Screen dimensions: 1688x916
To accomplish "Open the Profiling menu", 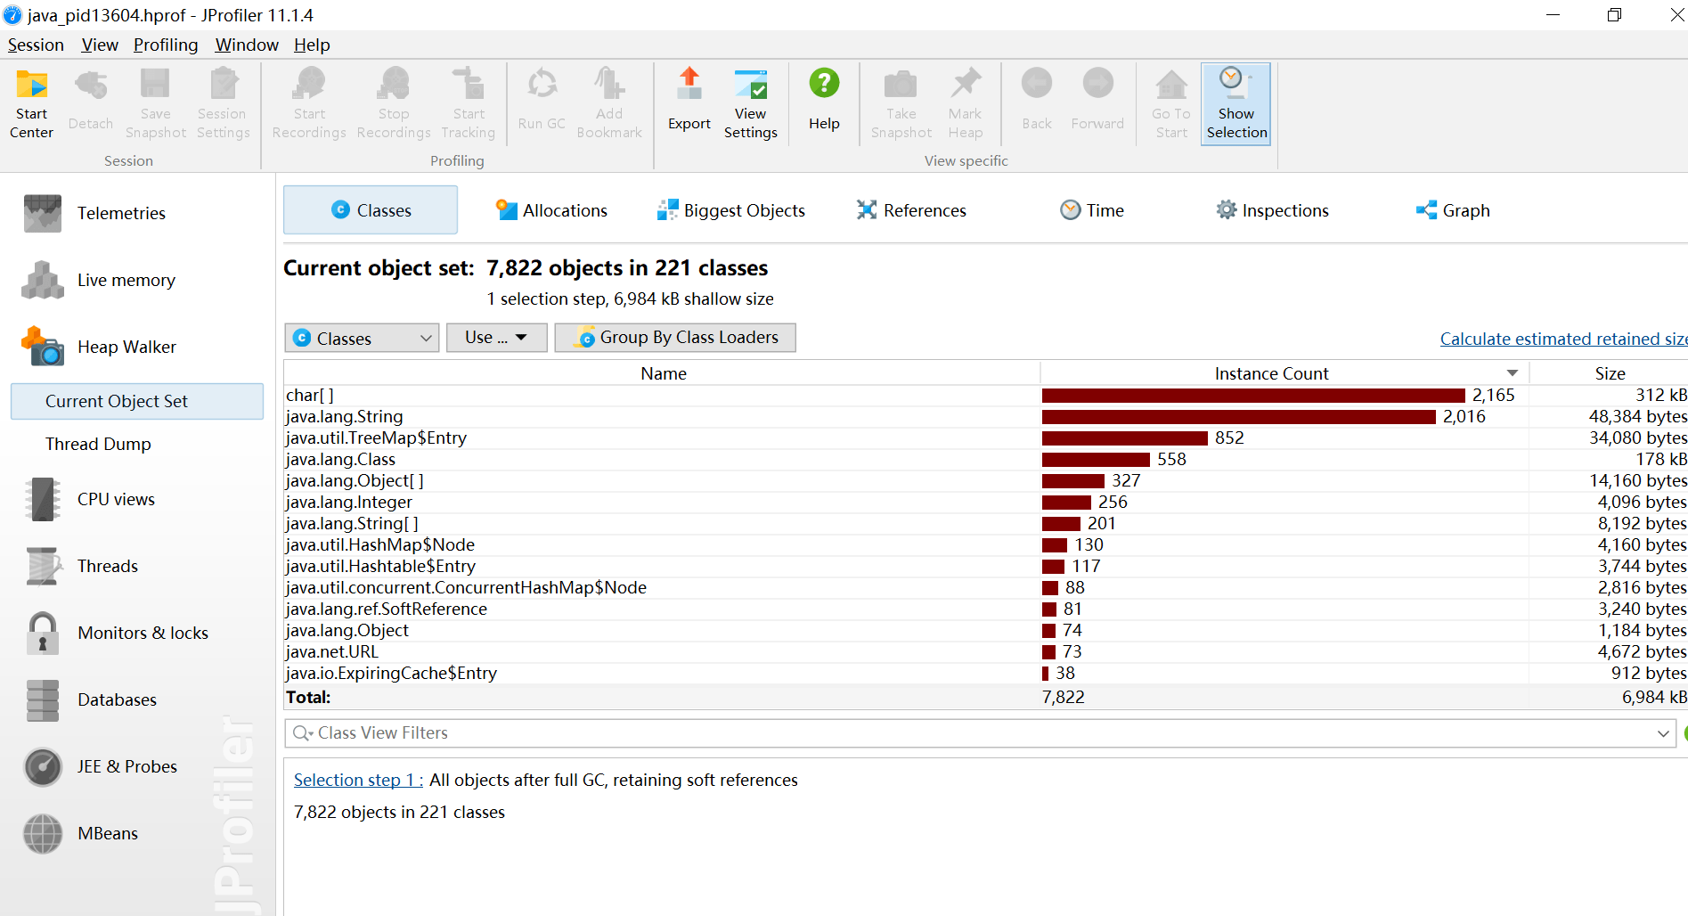I will [166, 45].
